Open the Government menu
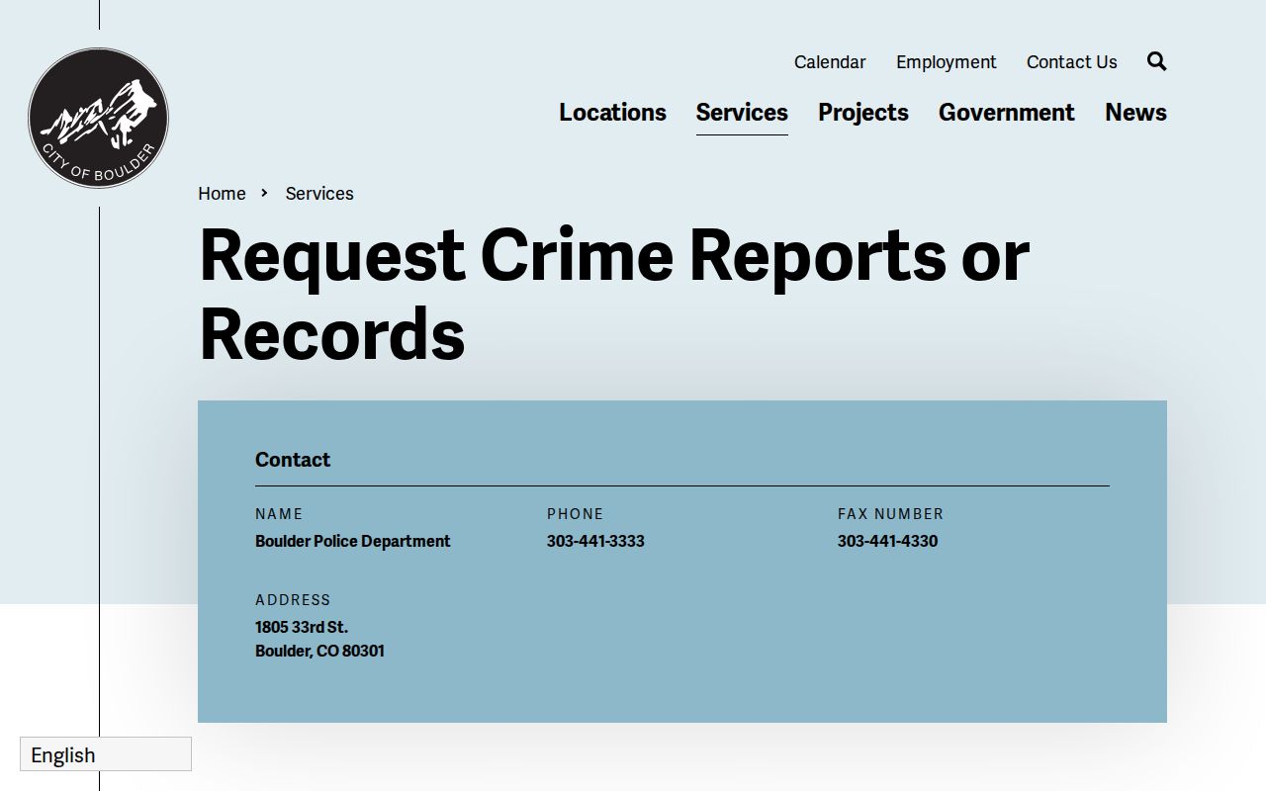 1006,113
